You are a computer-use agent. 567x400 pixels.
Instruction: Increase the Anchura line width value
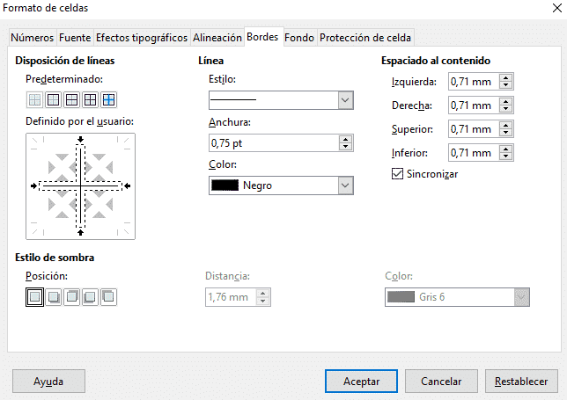pos(346,140)
